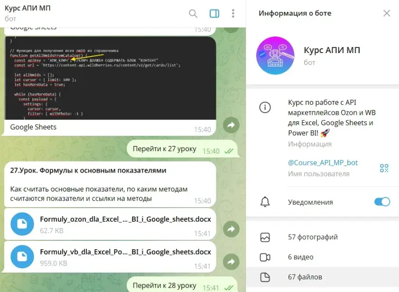Open the bot's robot avatar picture
Viewport: 399px width, 292px height.
275,56
